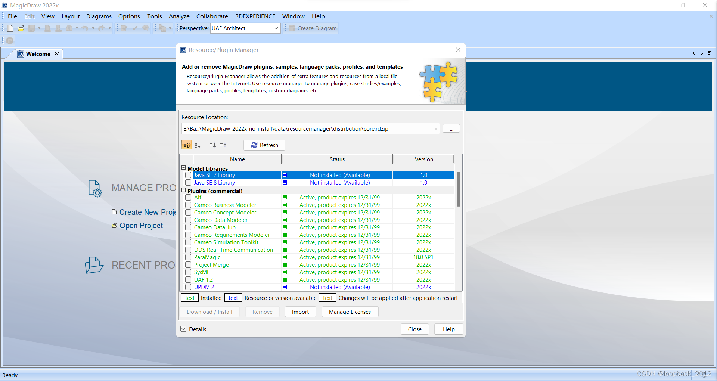This screenshot has height=381, width=717.
Task: Click the Refresh button
Action: pos(264,145)
